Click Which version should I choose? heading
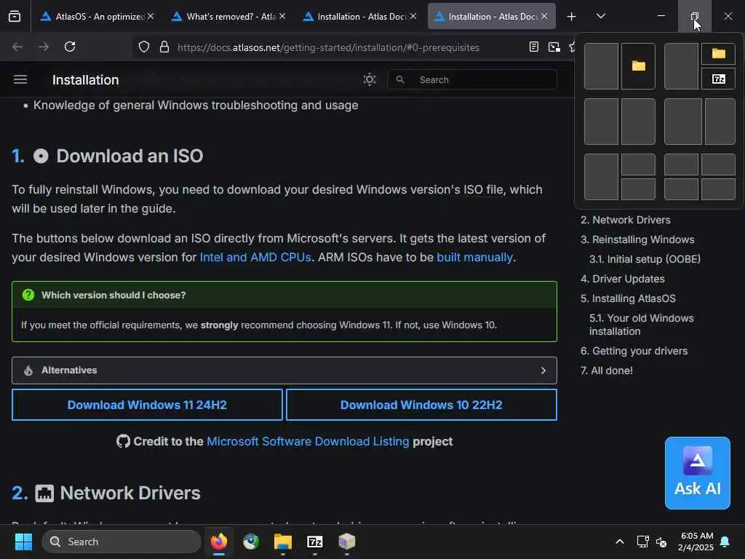745x559 pixels. 113,295
